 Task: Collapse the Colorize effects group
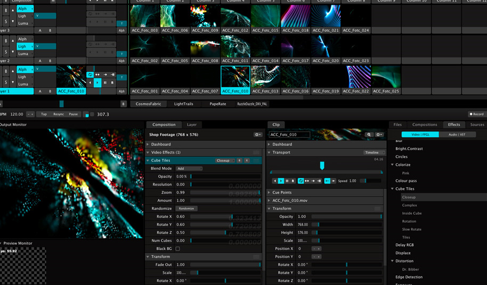pos(392,165)
